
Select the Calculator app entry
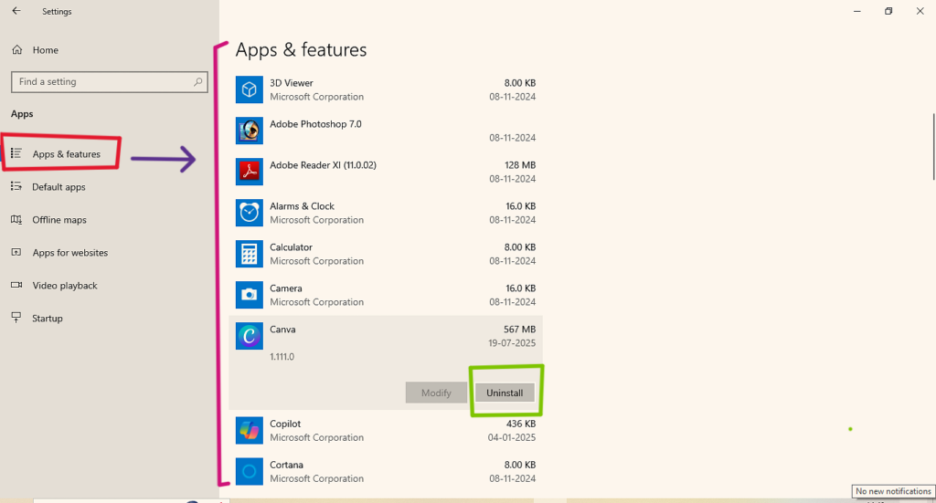click(x=386, y=254)
